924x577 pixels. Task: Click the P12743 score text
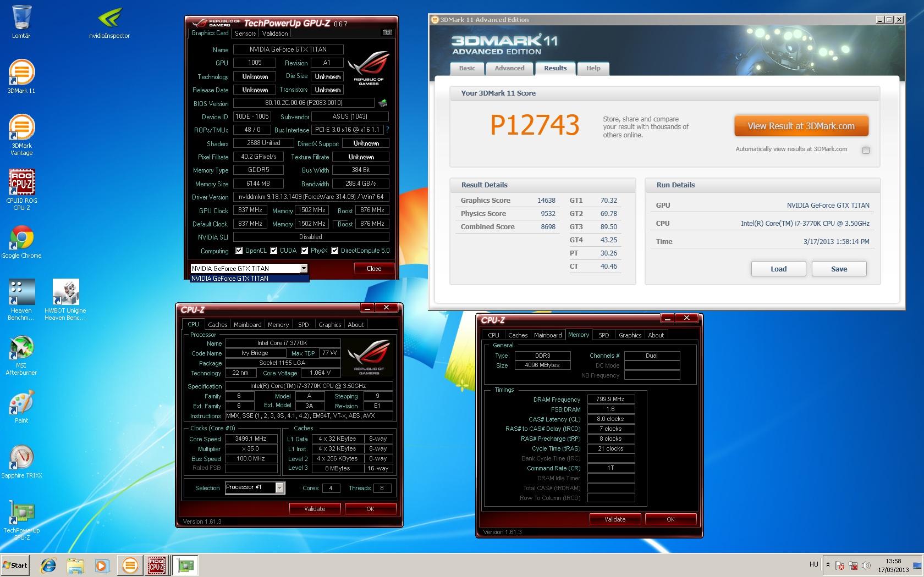point(535,125)
